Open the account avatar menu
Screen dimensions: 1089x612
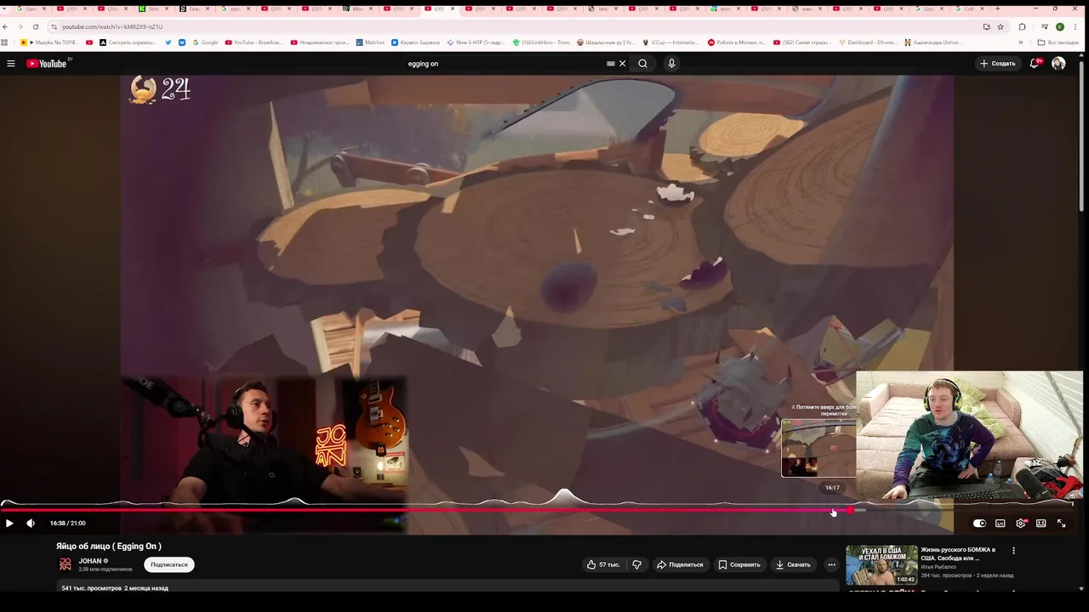coord(1058,64)
